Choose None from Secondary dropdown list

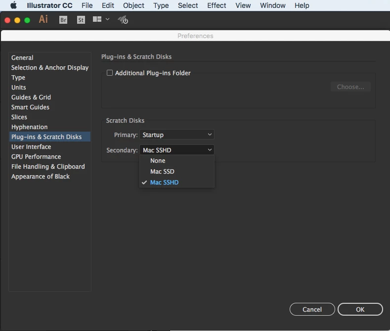pos(177,161)
